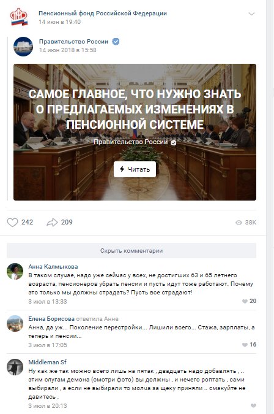
Task: Open Правительство России profile link
Action: point(73,42)
